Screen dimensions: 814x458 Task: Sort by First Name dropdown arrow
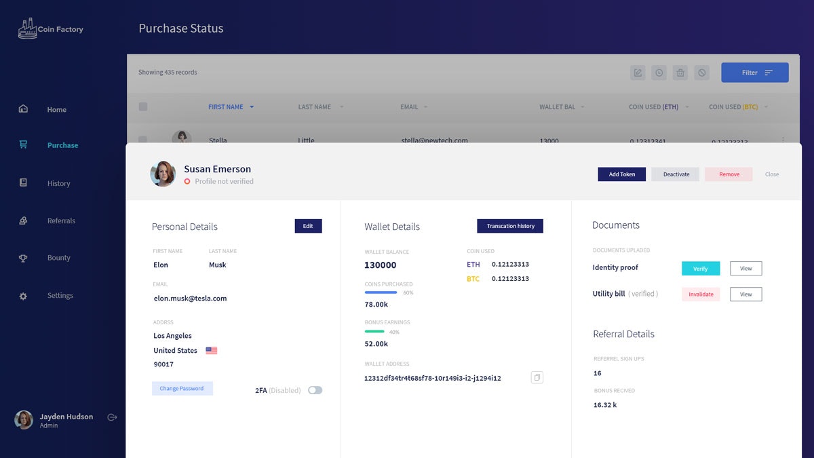click(x=252, y=107)
